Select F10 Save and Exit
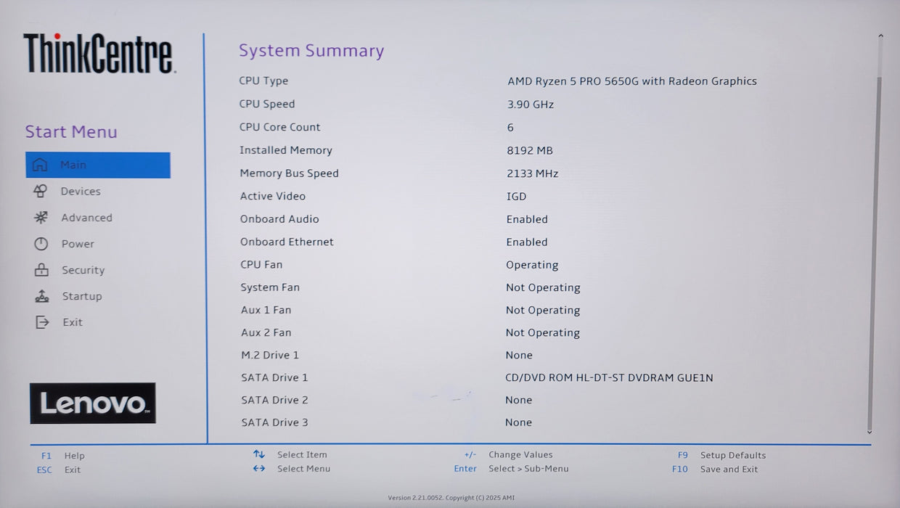 (x=715, y=470)
